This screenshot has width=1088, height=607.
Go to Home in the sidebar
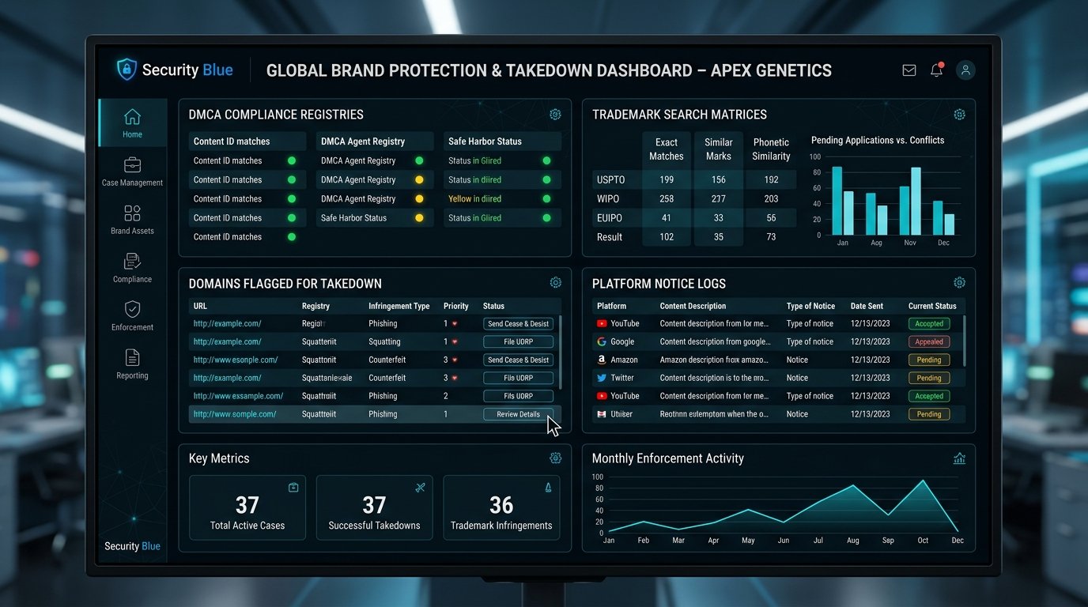tap(132, 123)
